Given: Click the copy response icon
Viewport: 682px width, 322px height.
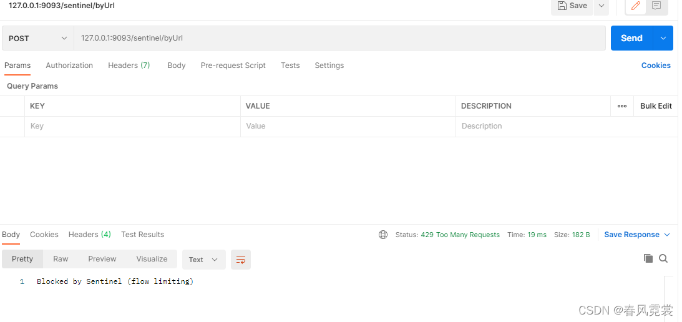Looking at the screenshot, I should [648, 258].
